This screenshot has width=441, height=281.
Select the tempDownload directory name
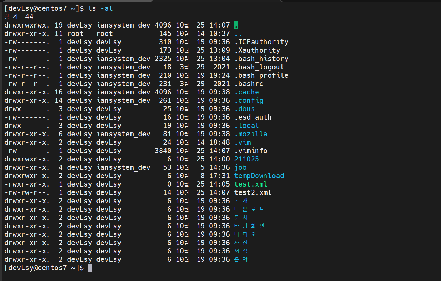[259, 176]
